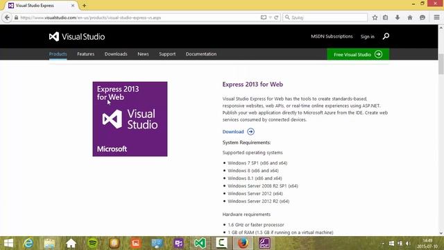
Task: Click the scrollbar up arrow
Action: [x=441, y=28]
